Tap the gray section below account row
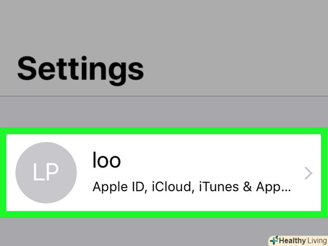This screenshot has height=246, width=328. pyautogui.click(x=135, y=232)
